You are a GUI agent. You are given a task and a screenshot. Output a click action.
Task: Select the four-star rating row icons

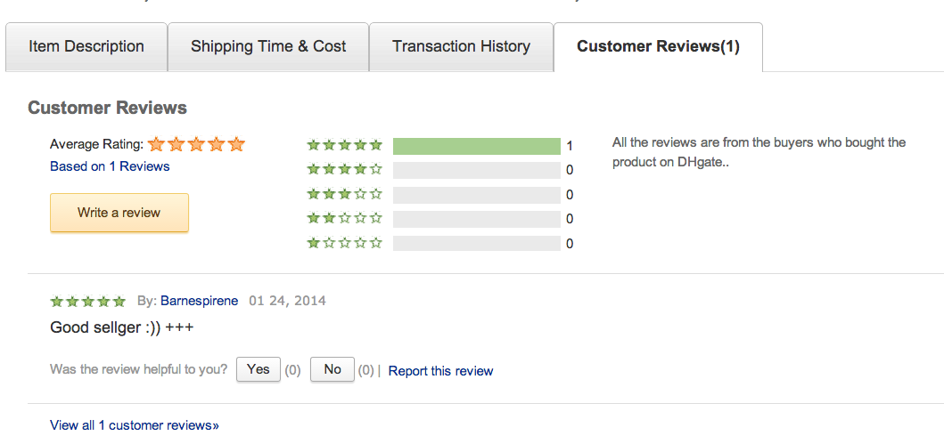click(x=344, y=169)
